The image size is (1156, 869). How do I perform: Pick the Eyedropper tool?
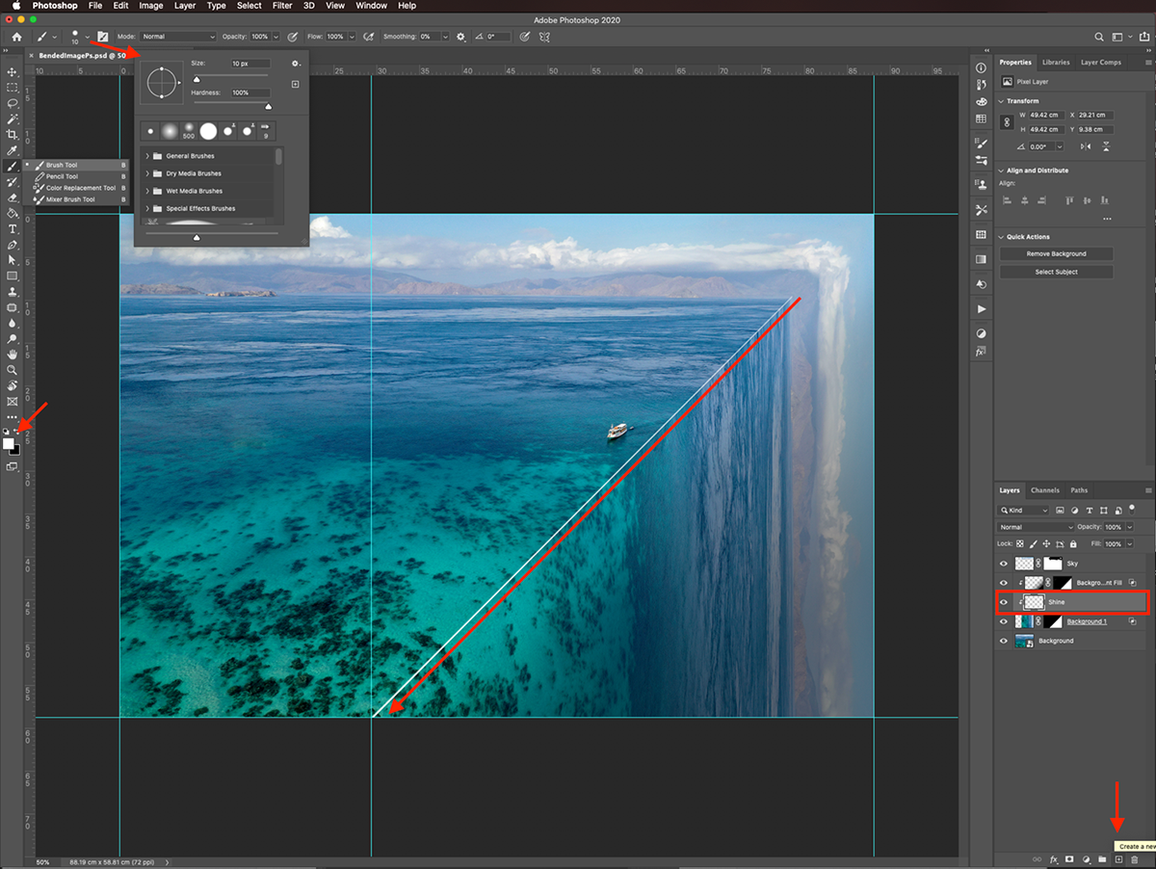tap(13, 150)
